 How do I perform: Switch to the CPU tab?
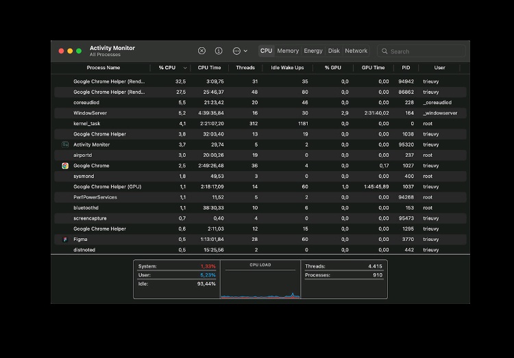click(x=266, y=51)
